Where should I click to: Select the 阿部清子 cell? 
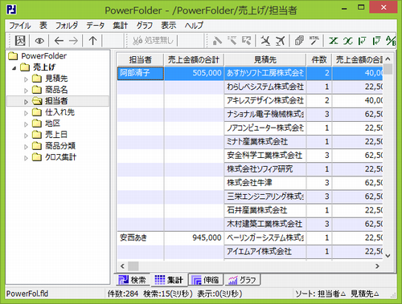click(141, 73)
